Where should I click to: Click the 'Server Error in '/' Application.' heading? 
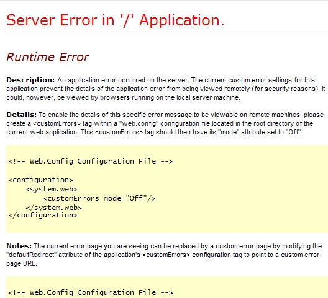pyautogui.click(x=116, y=20)
